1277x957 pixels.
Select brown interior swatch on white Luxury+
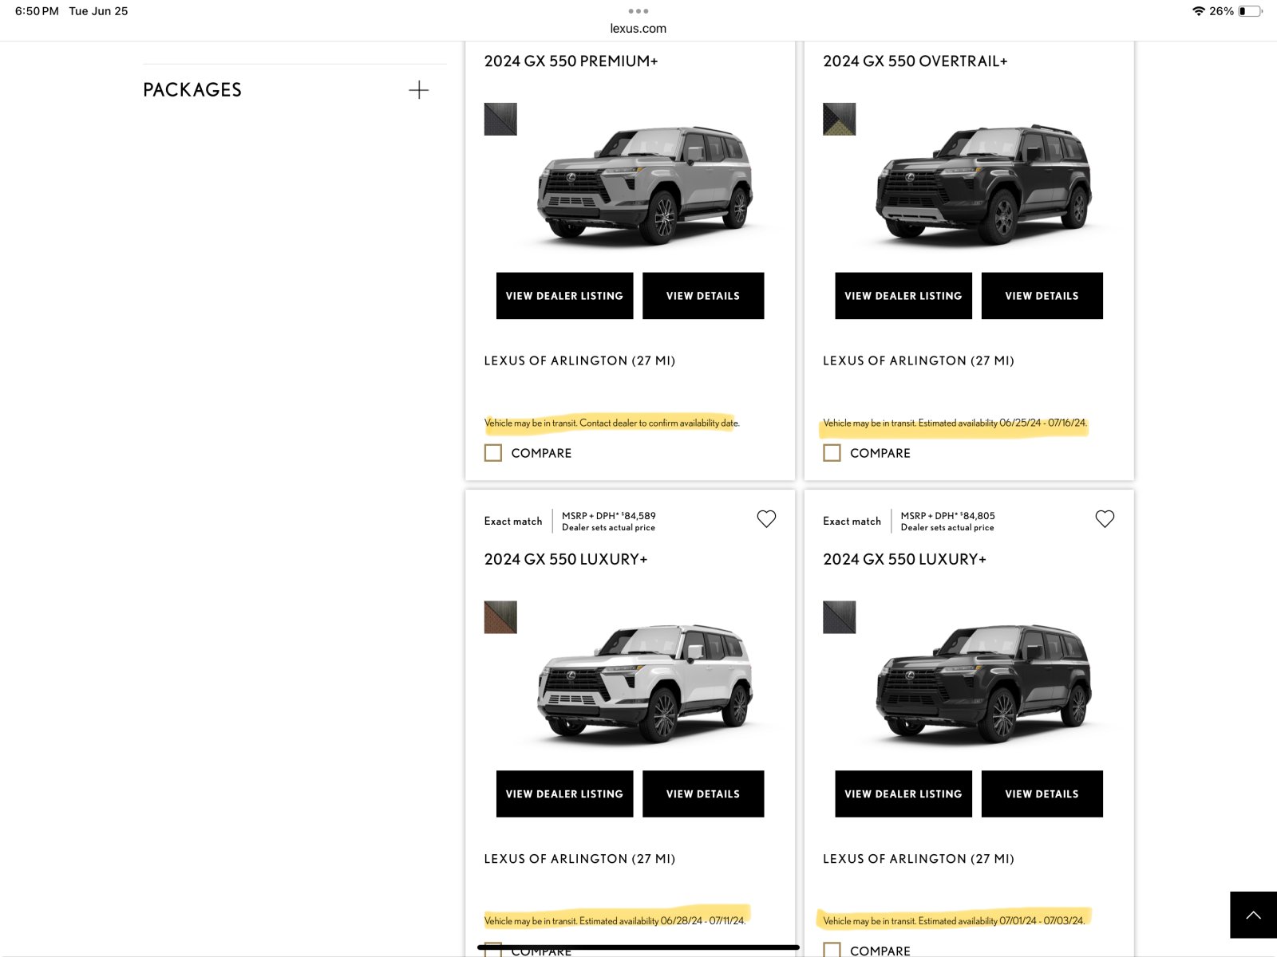[x=500, y=617]
